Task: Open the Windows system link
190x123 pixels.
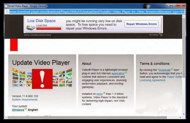Action: click(x=18, y=110)
